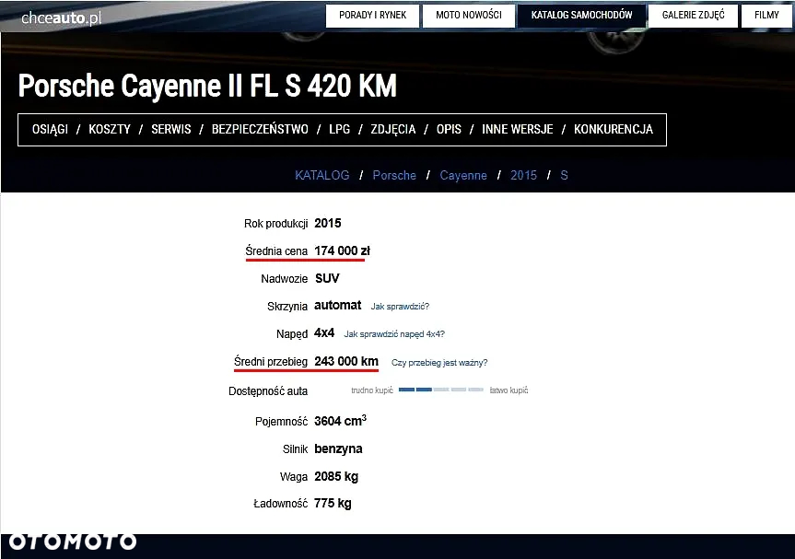Screen dimensions: 795x559
Task: Open the FILMY menu
Action: tap(766, 16)
